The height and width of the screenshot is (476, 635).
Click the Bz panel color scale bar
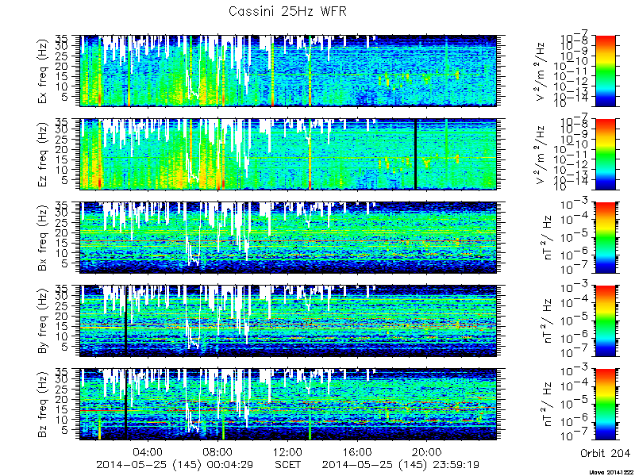605,405
